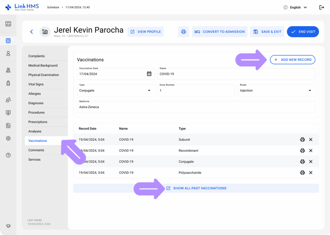The width and height of the screenshot is (330, 235).
Task: Open the Prescriptions section
Action: [x=38, y=122]
